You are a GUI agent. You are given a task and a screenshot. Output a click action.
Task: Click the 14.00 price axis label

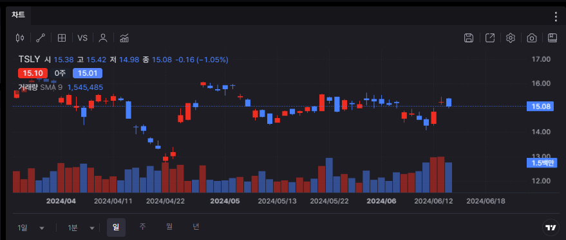point(542,132)
